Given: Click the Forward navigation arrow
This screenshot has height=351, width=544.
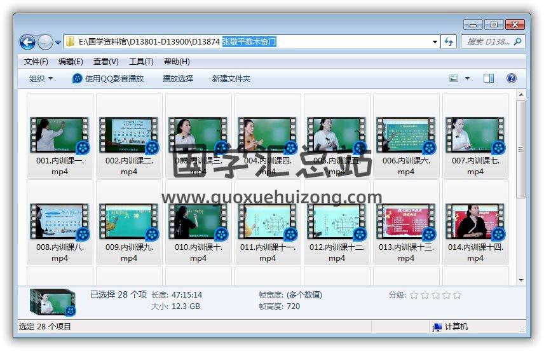Looking at the screenshot, I should point(45,42).
